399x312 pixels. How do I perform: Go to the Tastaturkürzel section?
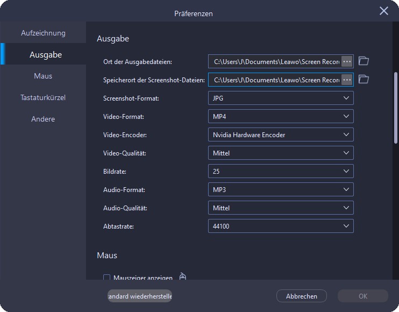[x=43, y=97]
